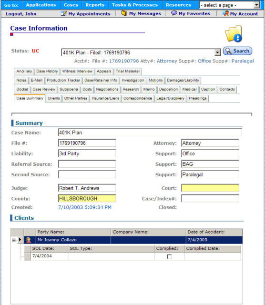The image size is (265, 305).
Task: Open the 'select a page' dropdown
Action: click(x=256, y=5)
